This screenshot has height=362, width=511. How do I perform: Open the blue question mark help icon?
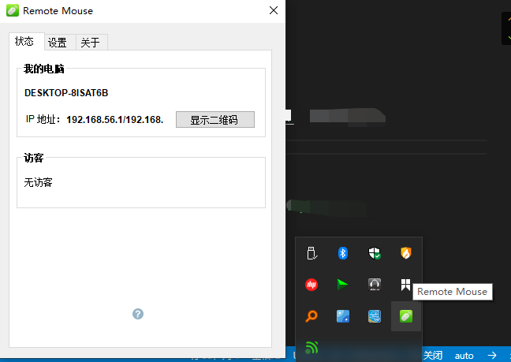click(138, 314)
